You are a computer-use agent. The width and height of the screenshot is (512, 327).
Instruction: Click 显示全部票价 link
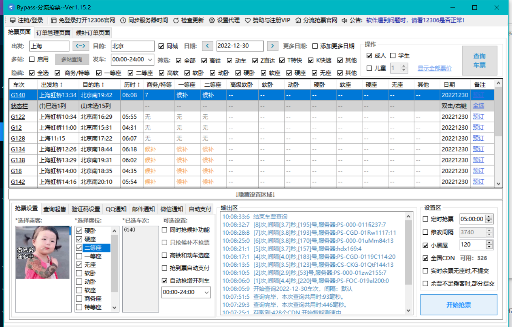coord(434,68)
